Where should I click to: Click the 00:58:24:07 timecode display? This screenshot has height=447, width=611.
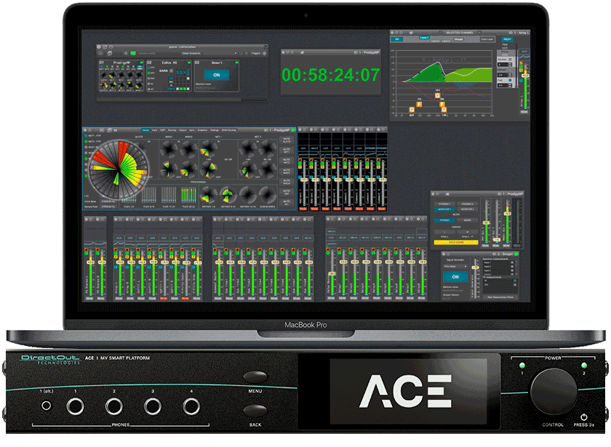pyautogui.click(x=330, y=75)
